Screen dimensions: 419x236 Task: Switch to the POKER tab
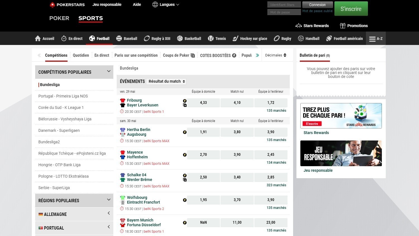coord(59,18)
